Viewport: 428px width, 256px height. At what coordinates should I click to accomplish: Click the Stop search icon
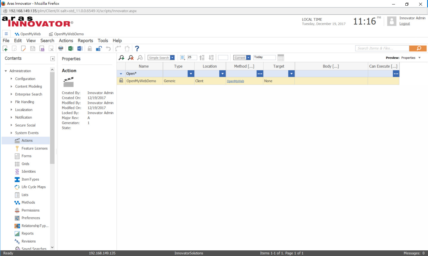[x=140, y=58]
